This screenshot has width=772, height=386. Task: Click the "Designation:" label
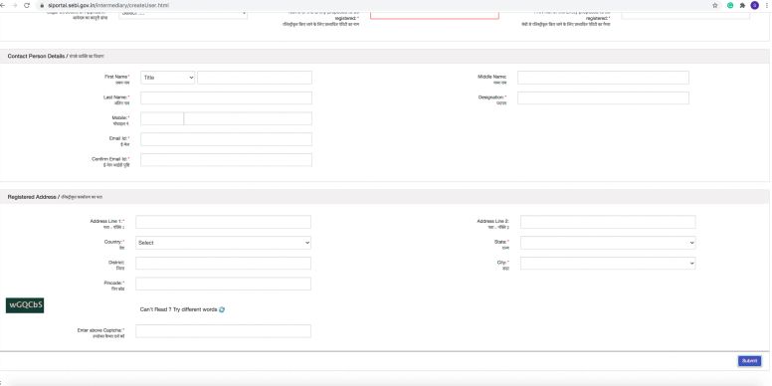click(x=492, y=97)
